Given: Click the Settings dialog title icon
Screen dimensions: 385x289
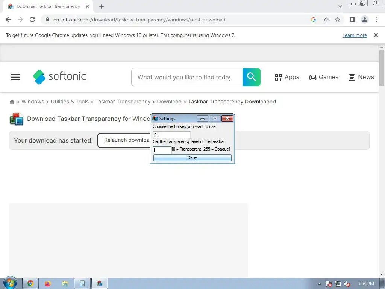Looking at the screenshot, I should (x=155, y=119).
